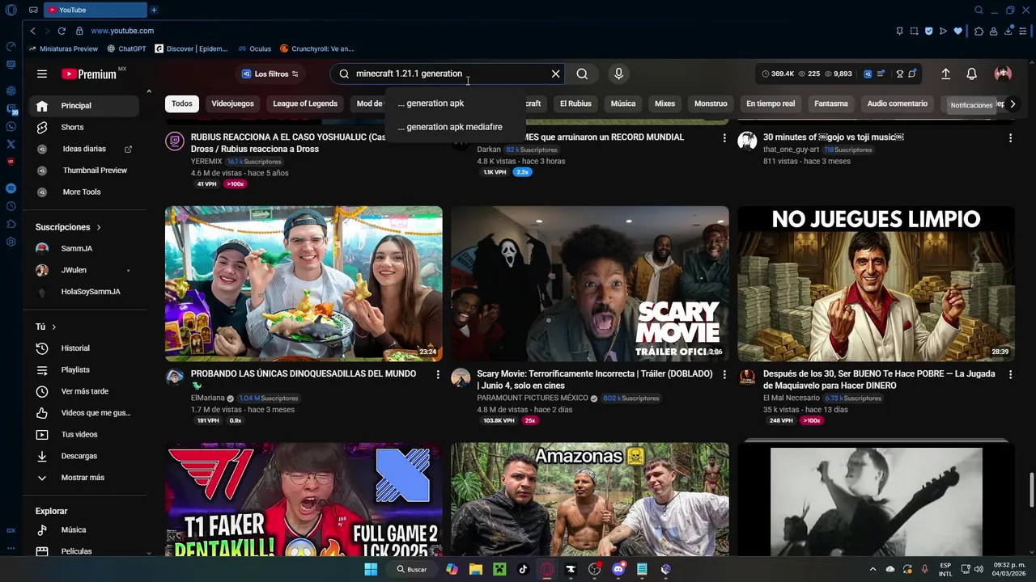Expand the Tú section chevron

click(x=53, y=327)
